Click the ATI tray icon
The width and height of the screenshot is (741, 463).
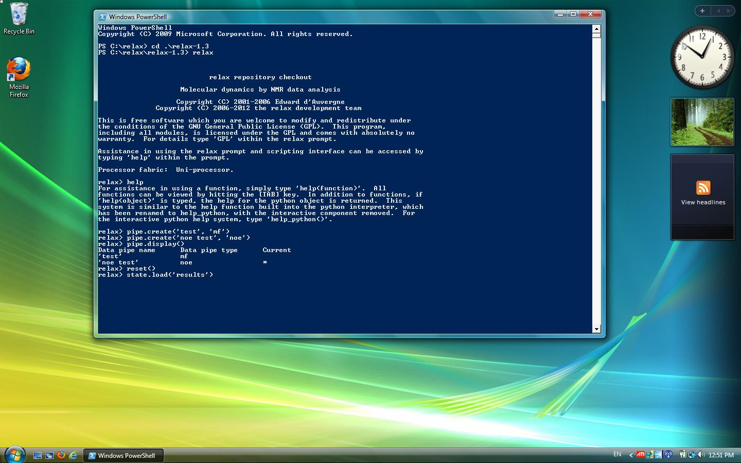point(640,455)
